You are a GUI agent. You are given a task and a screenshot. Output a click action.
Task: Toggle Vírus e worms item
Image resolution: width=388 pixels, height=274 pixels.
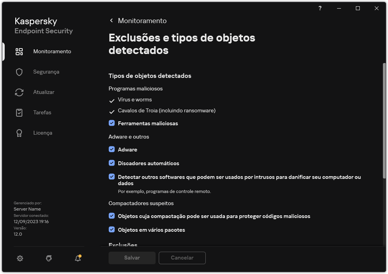click(x=112, y=99)
